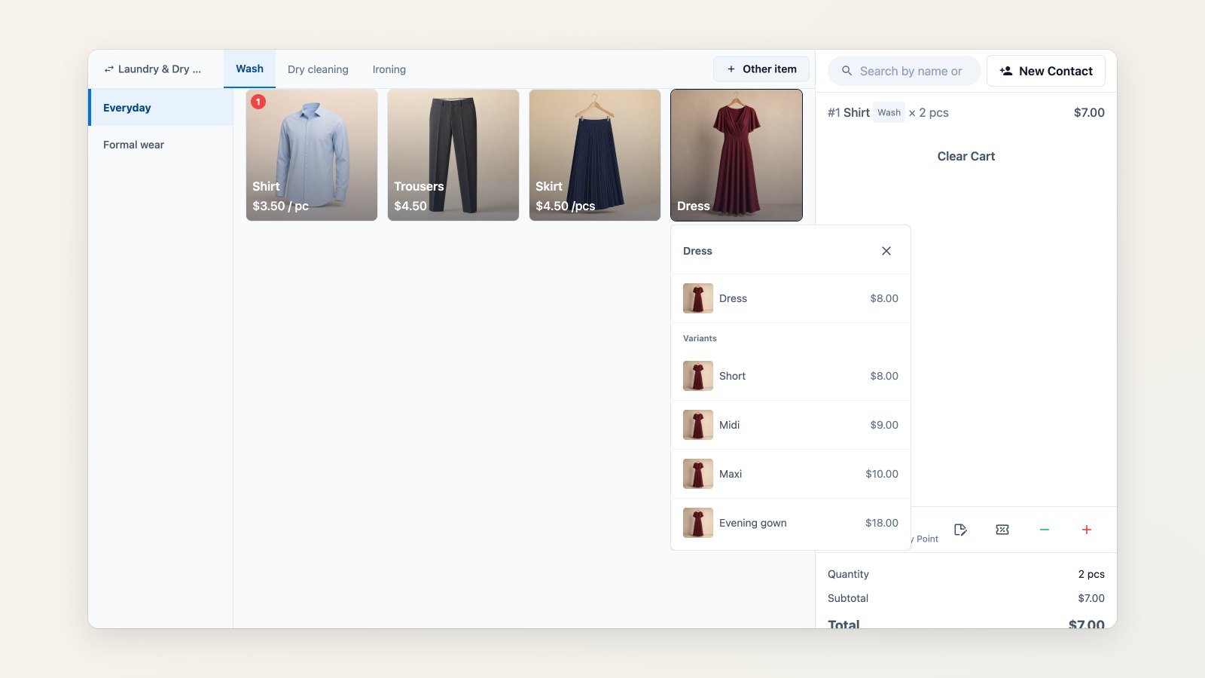This screenshot has width=1205, height=678.
Task: Click the "Variants" heading in the Dress popup
Action: (x=700, y=338)
